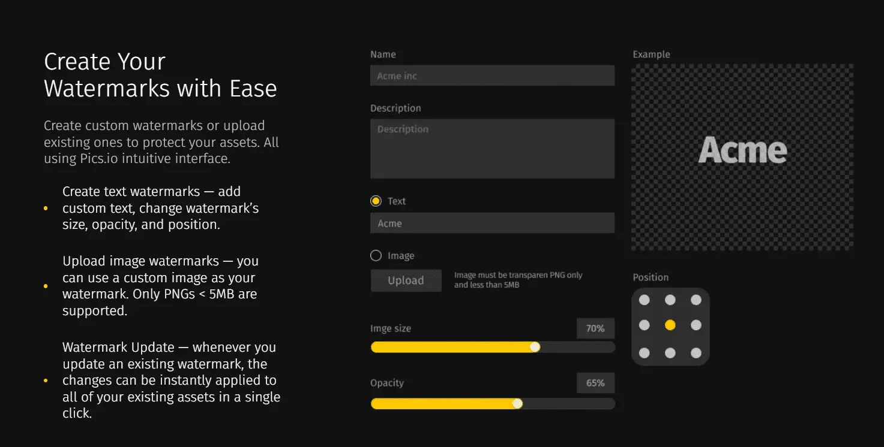Image resolution: width=884 pixels, height=447 pixels.
Task: Click the Acme watermark example preview
Action: tap(742, 157)
